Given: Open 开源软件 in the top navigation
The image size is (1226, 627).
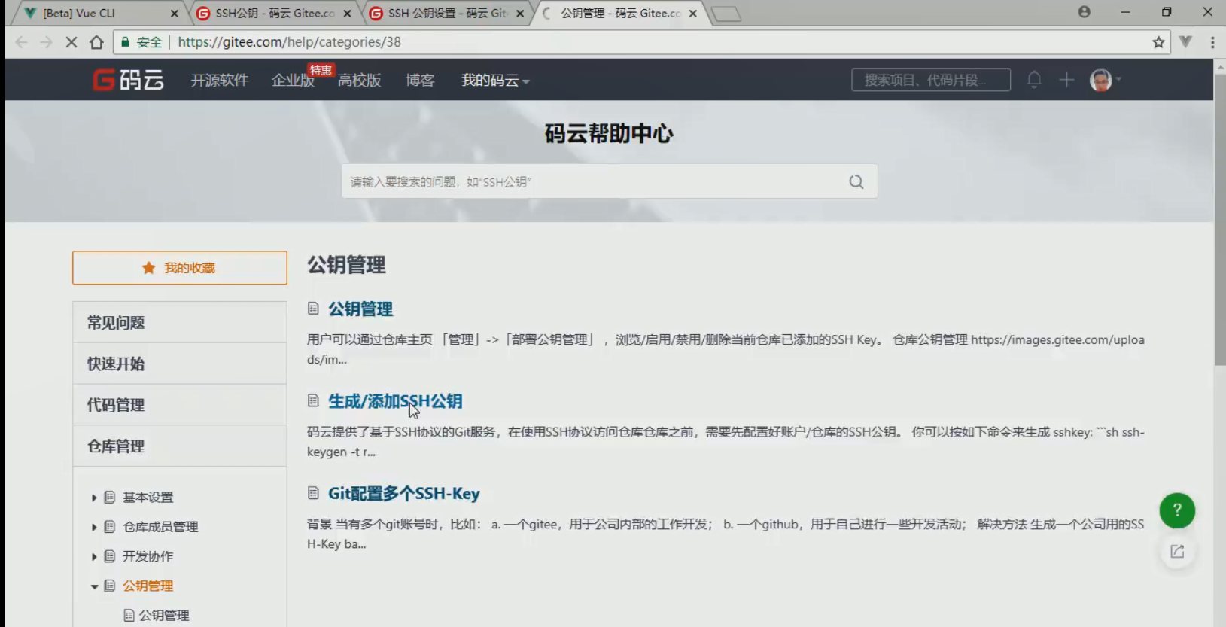Looking at the screenshot, I should click(x=219, y=80).
